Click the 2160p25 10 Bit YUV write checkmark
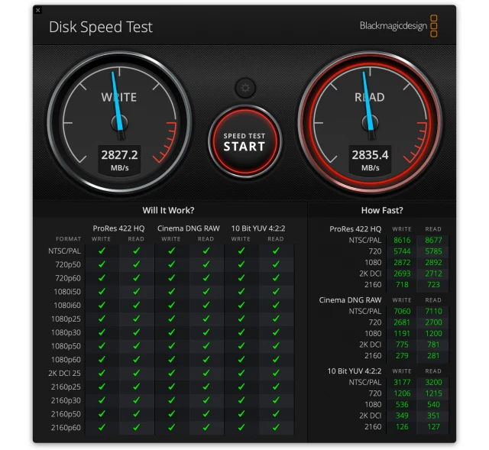The image size is (489, 450). pos(241,387)
